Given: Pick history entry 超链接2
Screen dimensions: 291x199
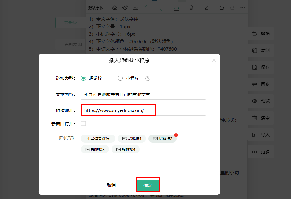Looking at the screenshot, I should pos(163,139).
